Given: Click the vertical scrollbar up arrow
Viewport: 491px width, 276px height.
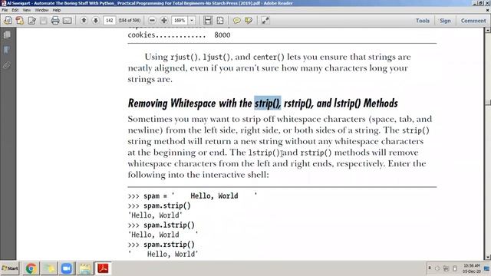Looking at the screenshot, I should click(488, 30).
